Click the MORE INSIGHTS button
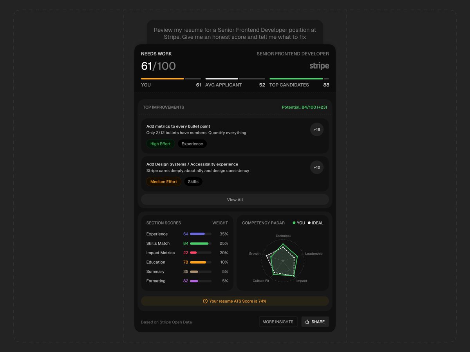Screen dimensions: 470x352 click(x=278, y=321)
